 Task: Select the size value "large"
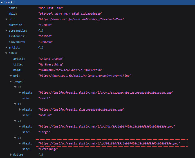(44, 132)
